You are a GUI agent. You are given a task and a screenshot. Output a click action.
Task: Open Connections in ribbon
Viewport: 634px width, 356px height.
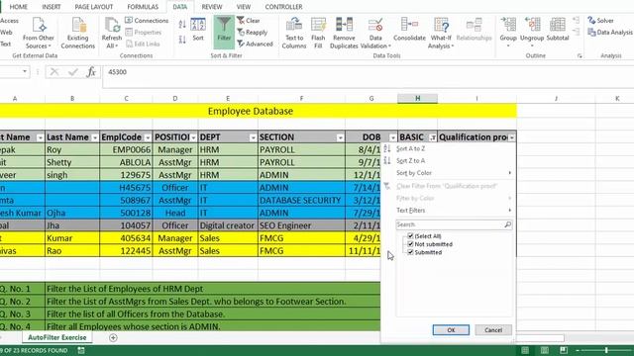tap(147, 20)
